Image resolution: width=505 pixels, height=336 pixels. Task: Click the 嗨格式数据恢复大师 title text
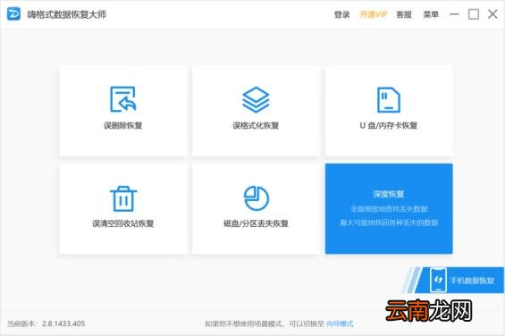pyautogui.click(x=67, y=14)
